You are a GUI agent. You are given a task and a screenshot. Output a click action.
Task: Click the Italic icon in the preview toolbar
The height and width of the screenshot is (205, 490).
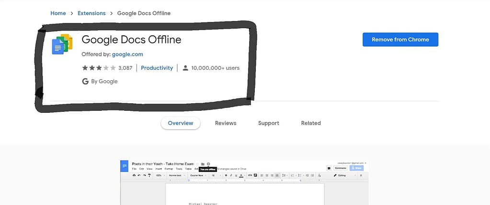(x=230, y=175)
